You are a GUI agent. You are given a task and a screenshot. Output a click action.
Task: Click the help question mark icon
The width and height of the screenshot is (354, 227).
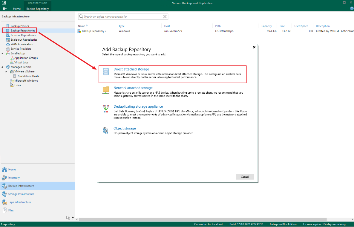(352, 8)
